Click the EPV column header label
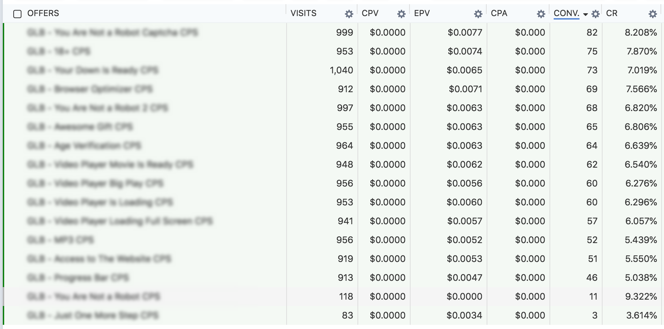Viewport: 664px width, 329px height. pos(422,13)
